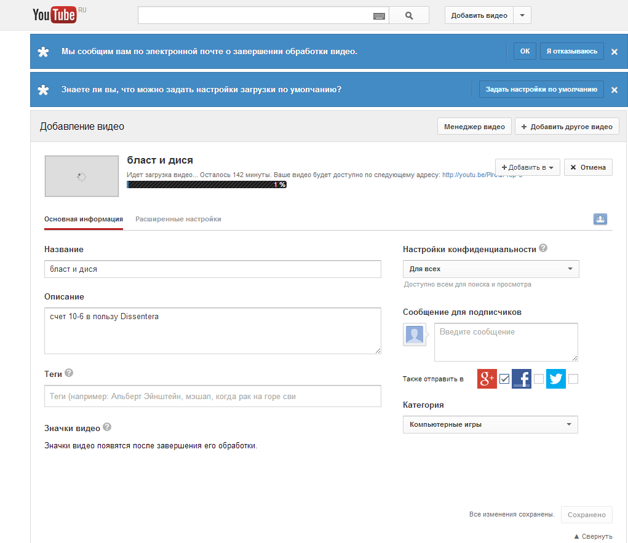This screenshot has width=628, height=543.
Task: Enable the Facebook sharing checkbox
Action: [x=539, y=379]
